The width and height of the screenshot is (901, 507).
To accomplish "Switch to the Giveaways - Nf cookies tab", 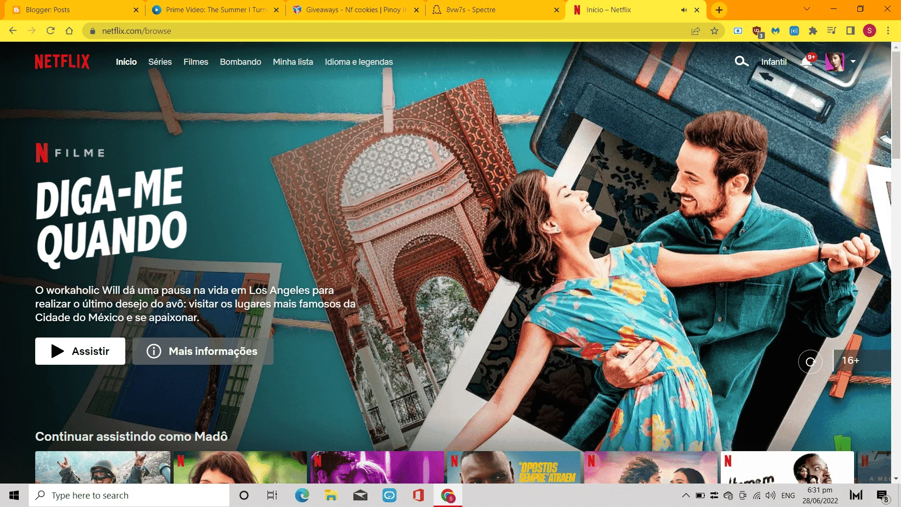I will pos(355,10).
